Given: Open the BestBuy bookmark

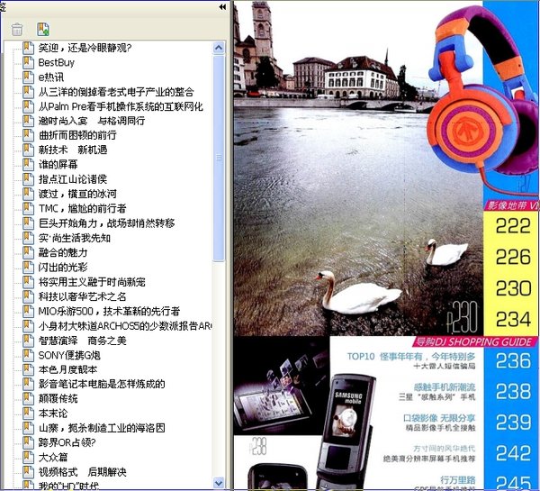Looking at the screenshot, I should pos(57,62).
